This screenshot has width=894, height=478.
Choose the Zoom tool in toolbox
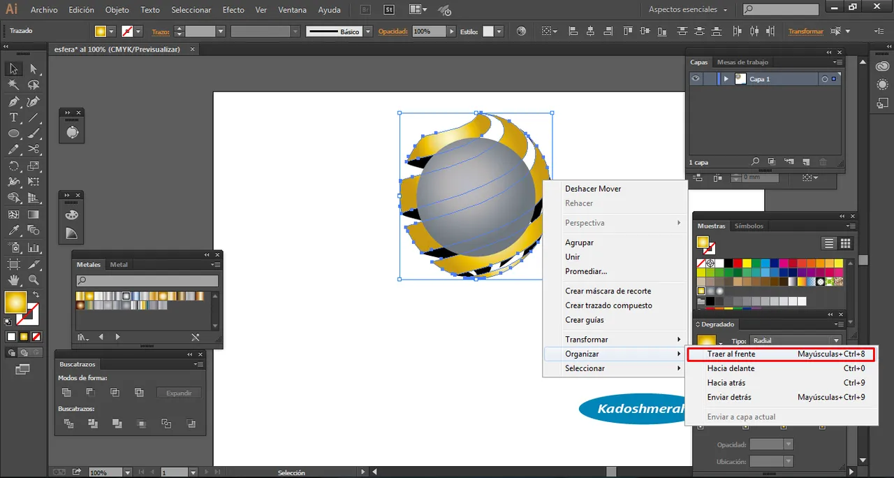coord(33,280)
